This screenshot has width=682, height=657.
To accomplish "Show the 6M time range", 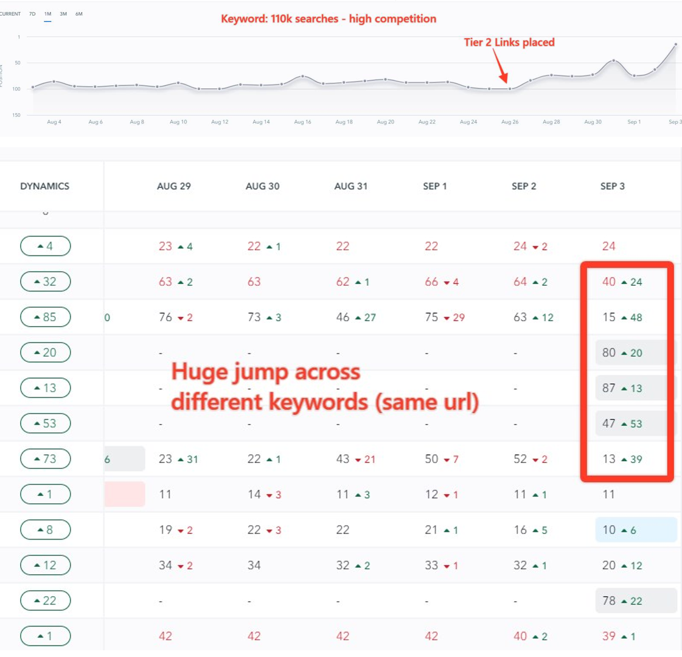I will (78, 14).
